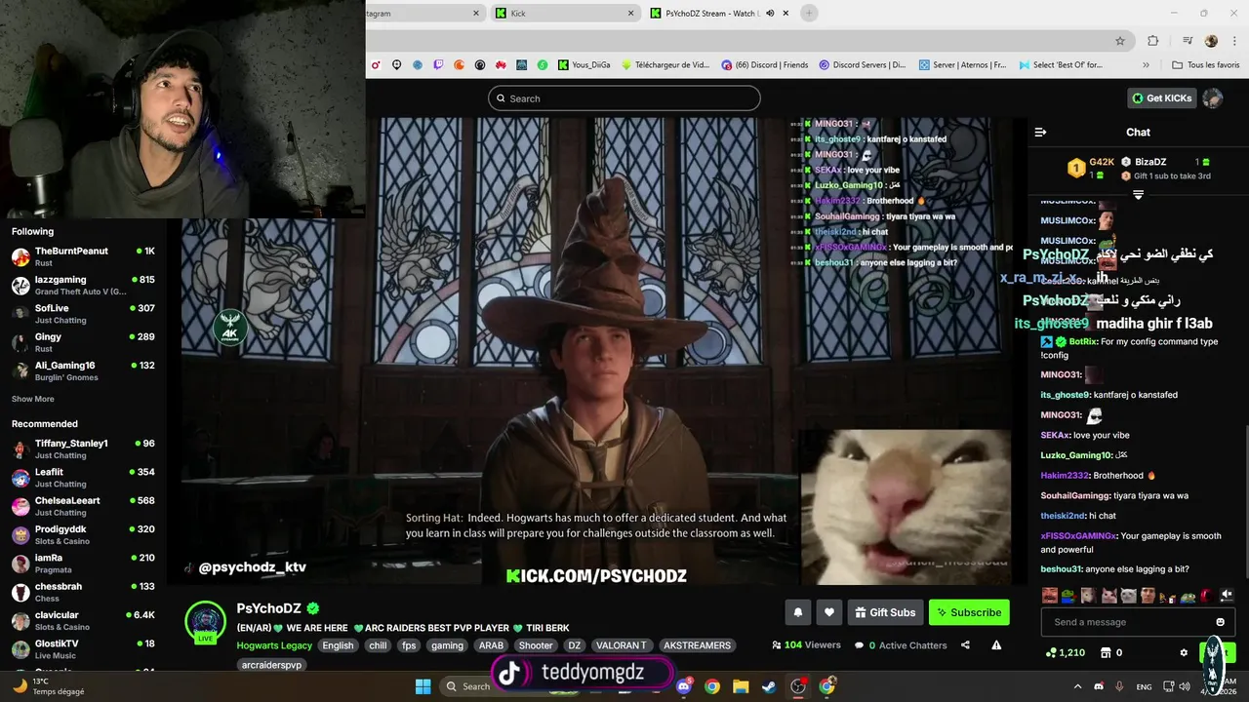The width and height of the screenshot is (1249, 702).
Task: Click the Subscribe button
Action: pos(969,612)
